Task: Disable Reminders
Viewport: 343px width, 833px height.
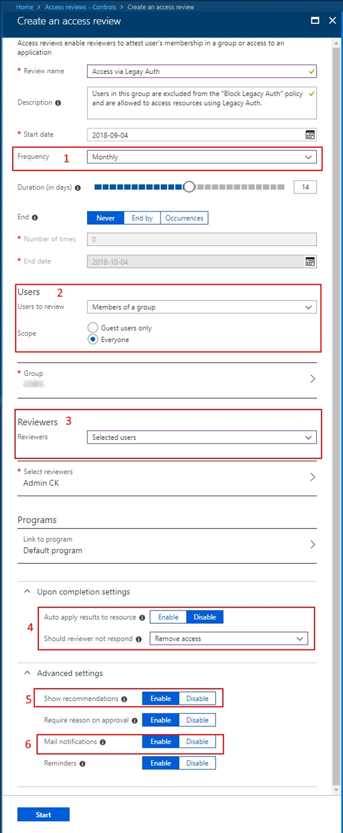Action: [x=197, y=763]
